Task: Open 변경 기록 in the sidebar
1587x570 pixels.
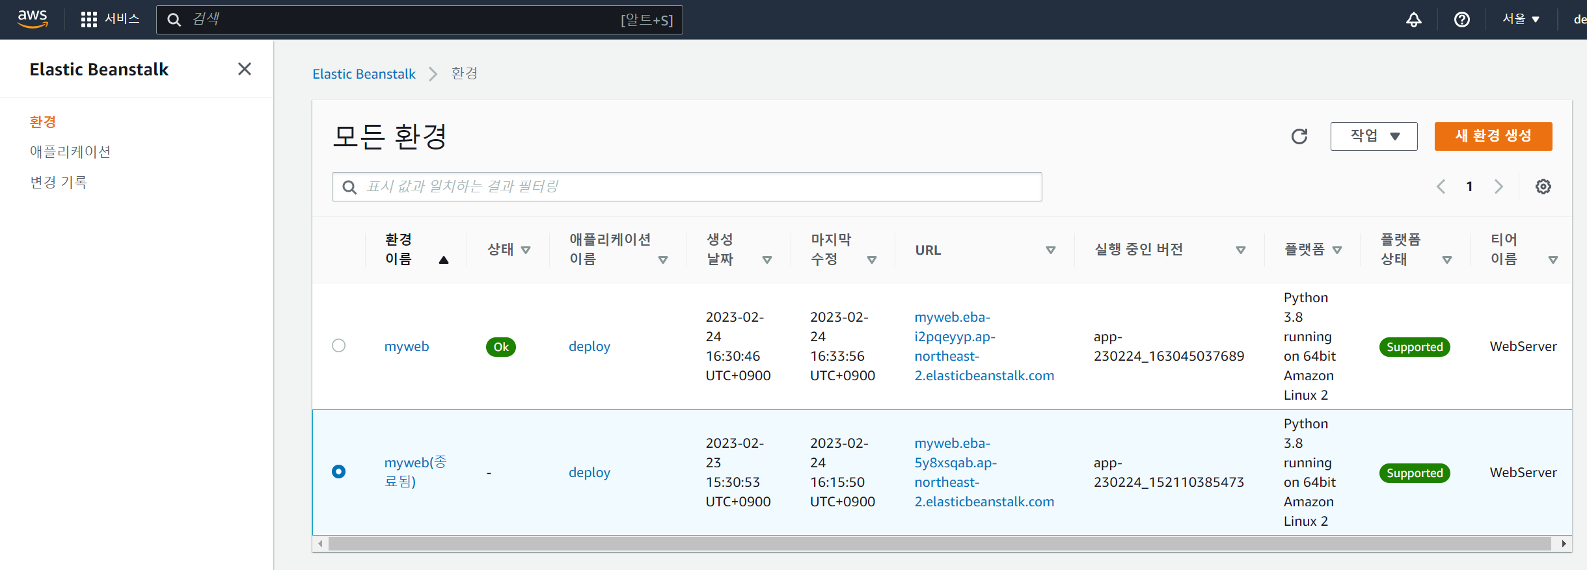Action: (59, 182)
